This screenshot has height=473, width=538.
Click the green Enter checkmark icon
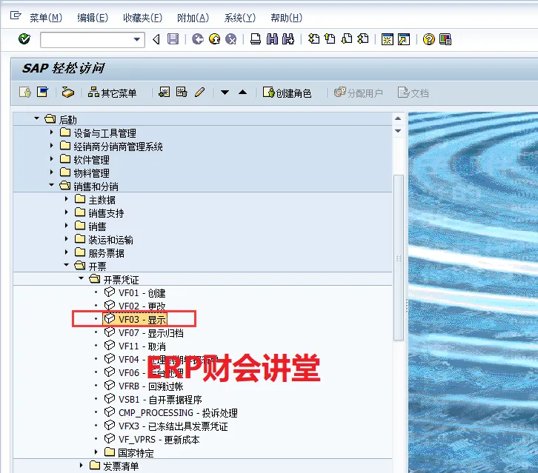point(24,39)
